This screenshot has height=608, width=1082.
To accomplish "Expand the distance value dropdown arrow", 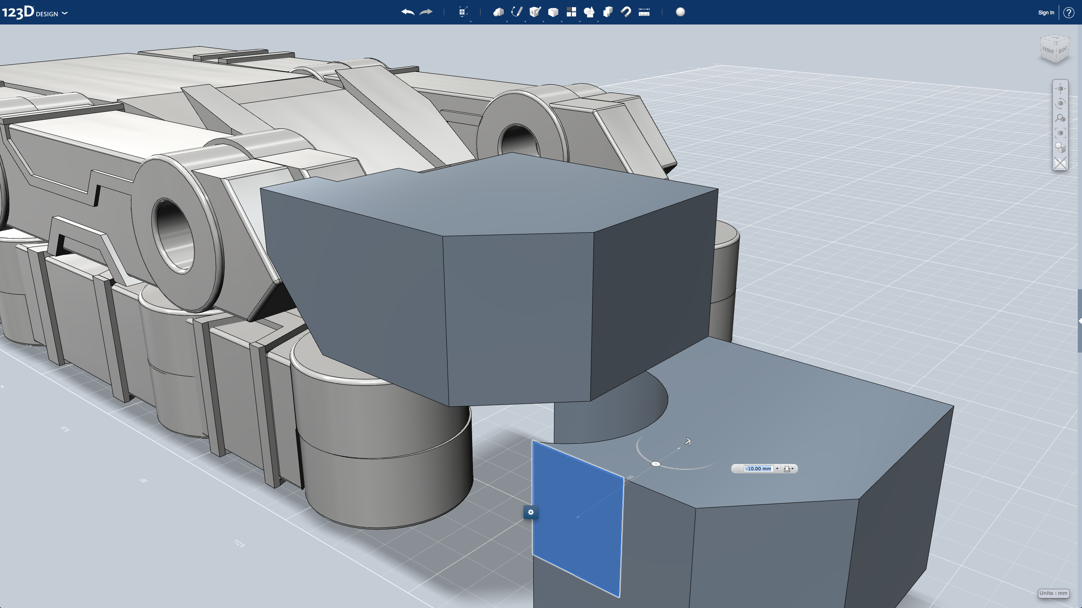I will 777,469.
